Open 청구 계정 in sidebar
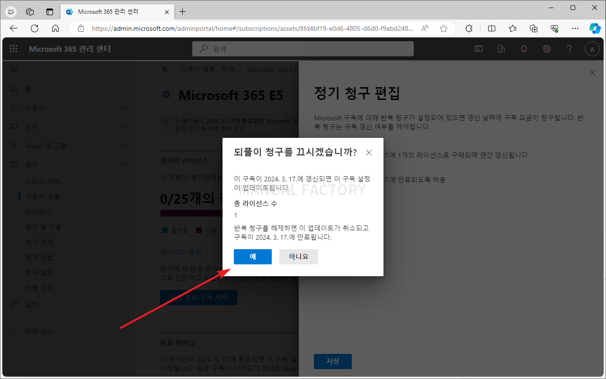 pyautogui.click(x=39, y=242)
